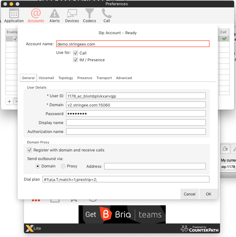Click the cloud contact icon in X-Lite window

[x=225, y=149]
